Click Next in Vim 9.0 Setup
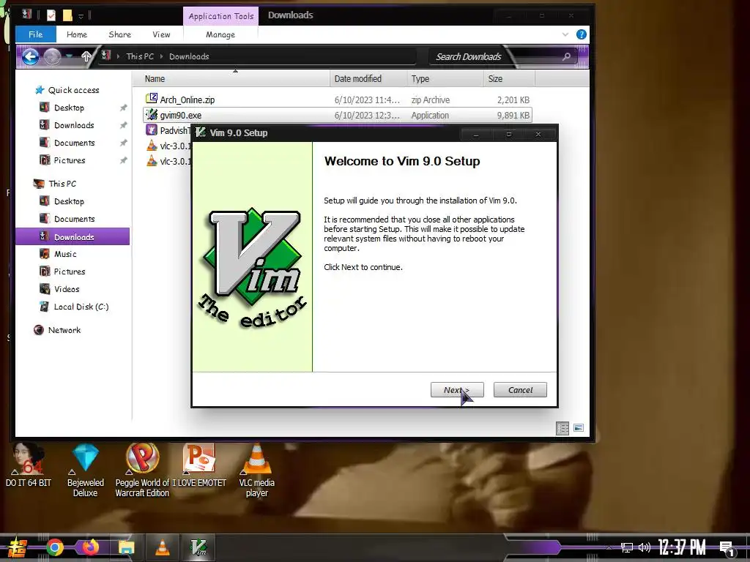The image size is (750, 562). [457, 390]
